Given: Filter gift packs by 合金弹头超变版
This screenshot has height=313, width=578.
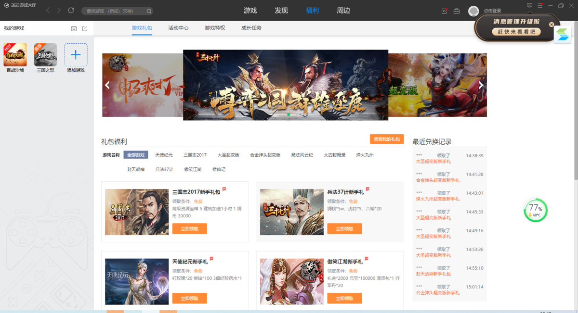Looking at the screenshot, I should pyautogui.click(x=265, y=155).
